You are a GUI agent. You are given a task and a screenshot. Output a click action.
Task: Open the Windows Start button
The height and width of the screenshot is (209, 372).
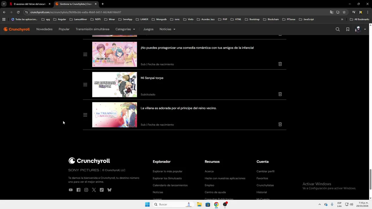pos(147,204)
